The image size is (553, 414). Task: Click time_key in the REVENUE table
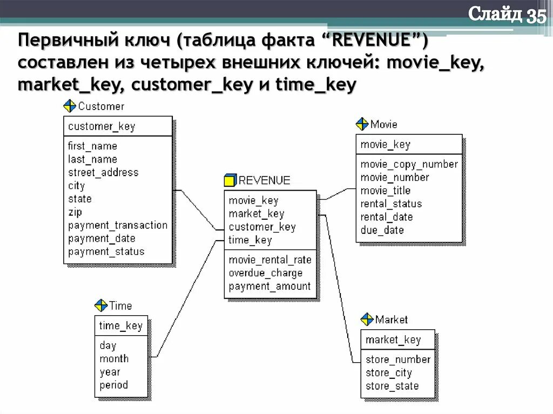[250, 240]
